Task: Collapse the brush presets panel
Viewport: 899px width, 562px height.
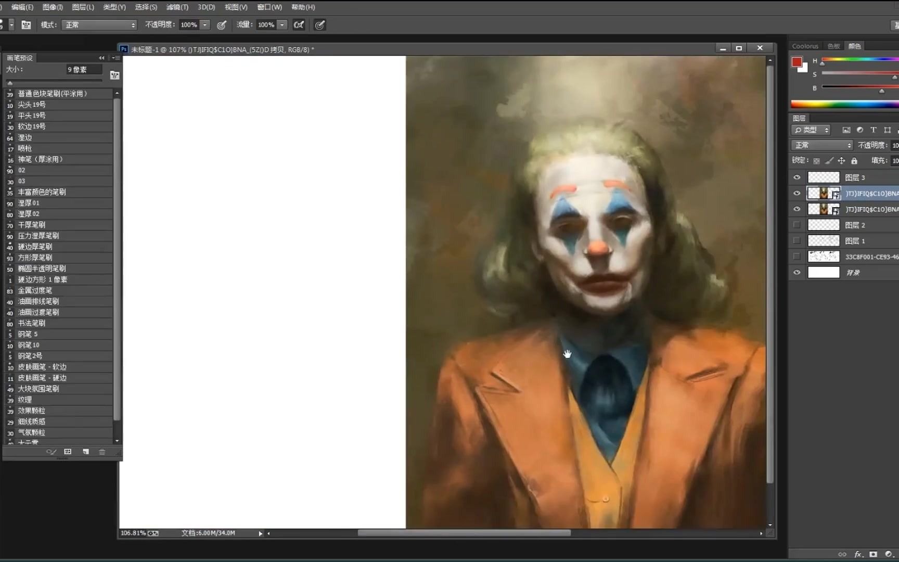Action: [x=101, y=58]
